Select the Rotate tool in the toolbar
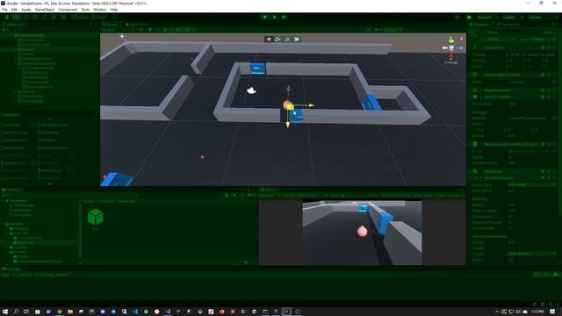Image resolution: width=562 pixels, height=316 pixels. coord(25,18)
